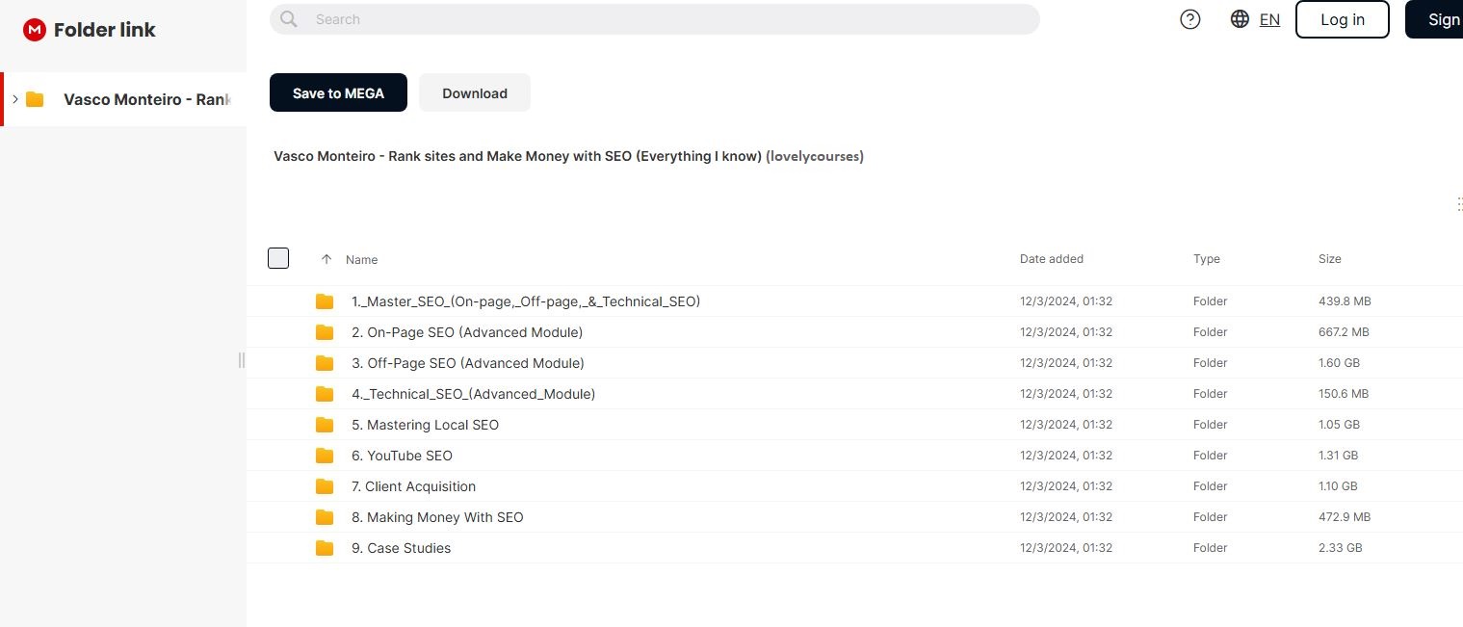The height and width of the screenshot is (627, 1463).
Task: Open the EN language selector
Action: (x=1269, y=19)
